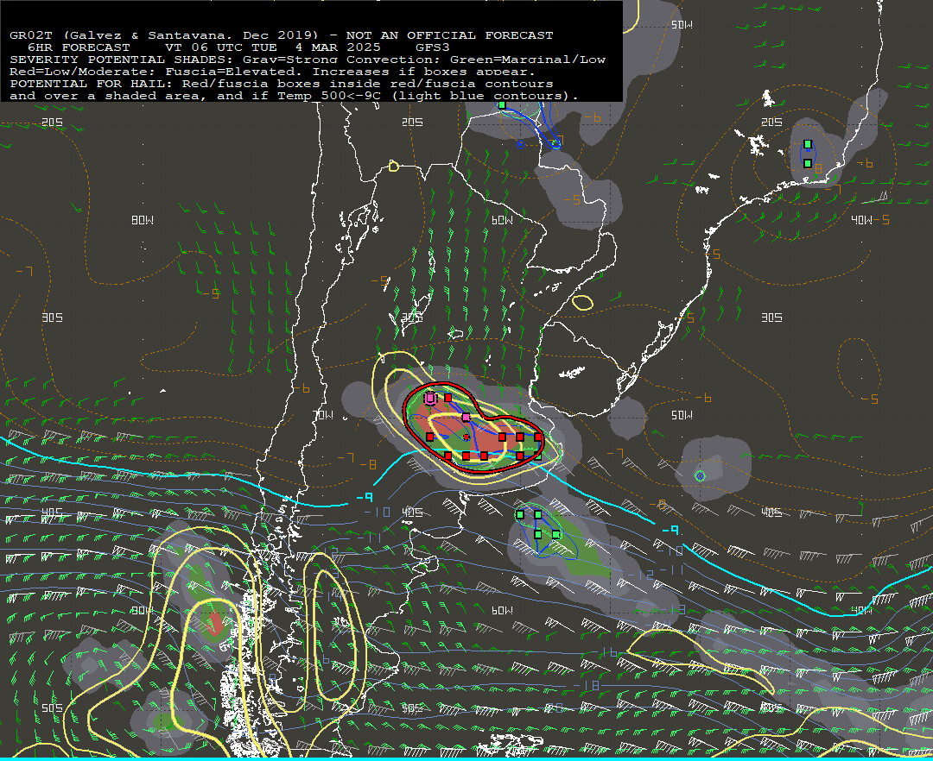933x761 pixels.
Task: Click the blue circle marker in the Atlantic shaded blob
Action: pyautogui.click(x=701, y=476)
